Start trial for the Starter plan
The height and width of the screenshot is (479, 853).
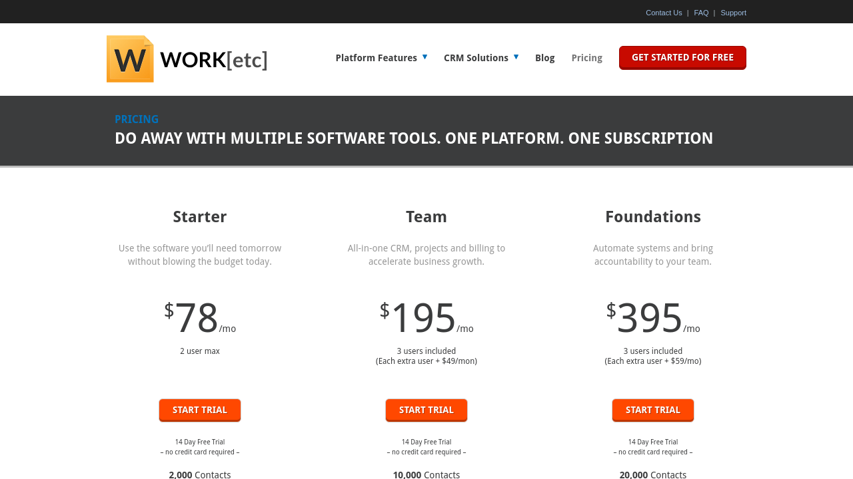(x=200, y=410)
